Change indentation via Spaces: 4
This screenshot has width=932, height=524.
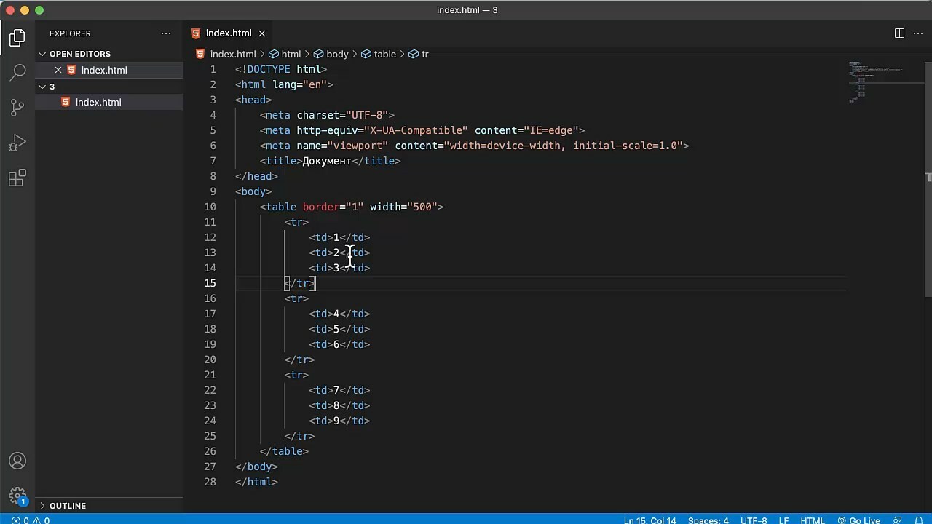click(708, 520)
